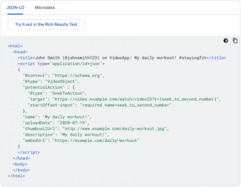Viewport: 241px width, 187px height.
Task: Click the opening <body> tag
Action: pyautogui.click(x=20, y=164)
